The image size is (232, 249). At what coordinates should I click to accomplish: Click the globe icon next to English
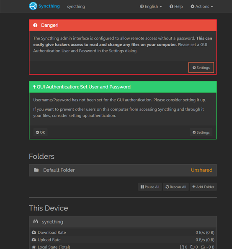(x=142, y=7)
